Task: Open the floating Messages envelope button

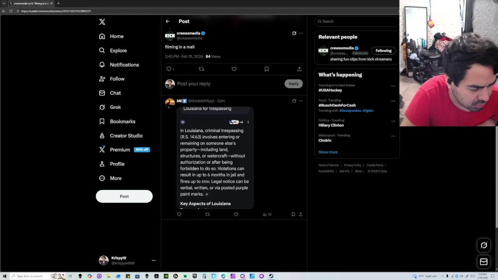Action: tap(484, 262)
